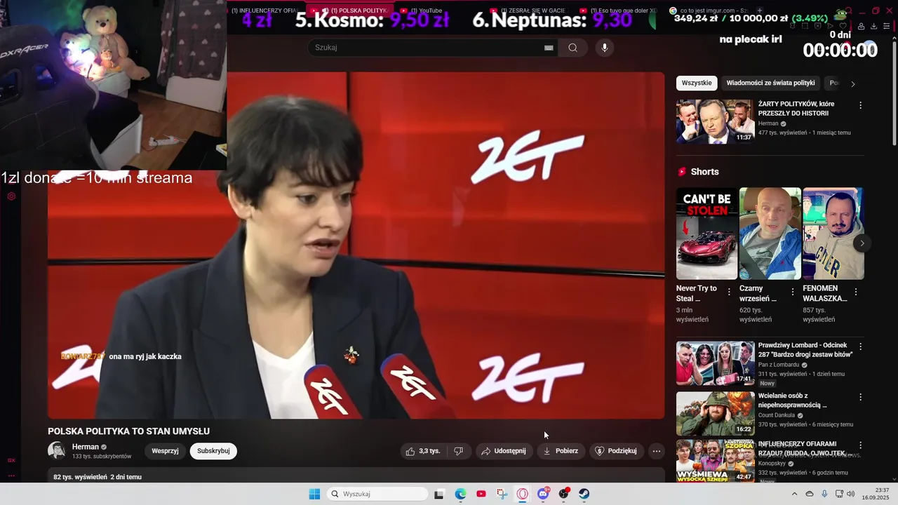
Task: Select the Wszystkie filter chip
Action: point(697,83)
